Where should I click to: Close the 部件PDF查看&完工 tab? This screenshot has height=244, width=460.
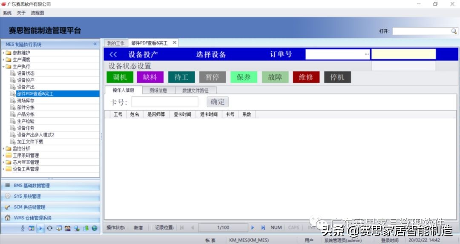click(x=175, y=43)
